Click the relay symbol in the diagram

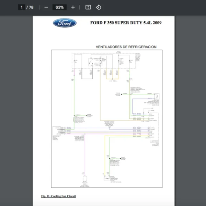point(93,62)
